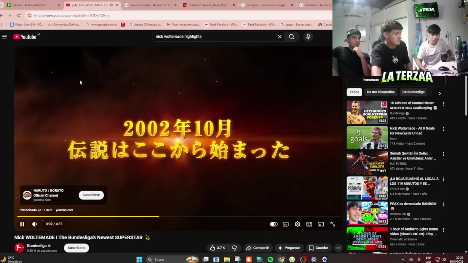The image size is (468, 263).
Task: Open LA ROJA ELIMINÓ AL LOCAL title
Action: [414, 181]
